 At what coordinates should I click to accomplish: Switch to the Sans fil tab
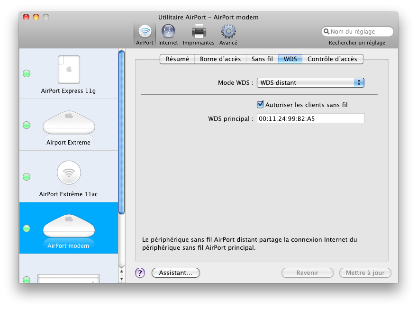(262, 59)
